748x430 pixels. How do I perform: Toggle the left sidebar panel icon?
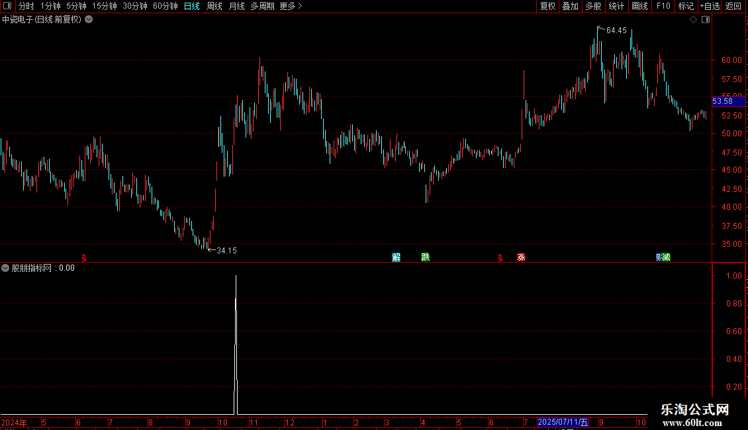[x=7, y=6]
